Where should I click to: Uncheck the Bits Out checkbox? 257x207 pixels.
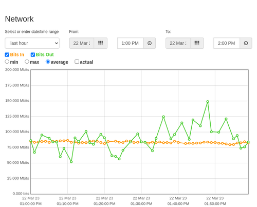pos(33,54)
